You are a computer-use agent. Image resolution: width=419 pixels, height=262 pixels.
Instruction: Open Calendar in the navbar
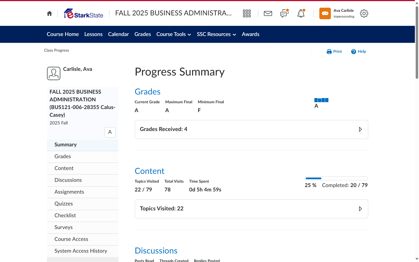click(x=118, y=34)
